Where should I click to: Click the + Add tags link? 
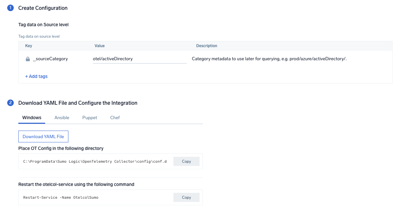(36, 76)
